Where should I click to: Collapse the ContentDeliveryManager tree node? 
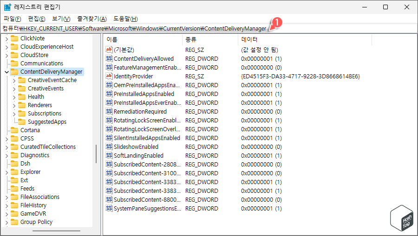pos(7,72)
